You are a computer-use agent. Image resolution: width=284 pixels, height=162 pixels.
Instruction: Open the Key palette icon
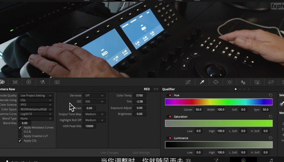tap(257, 82)
